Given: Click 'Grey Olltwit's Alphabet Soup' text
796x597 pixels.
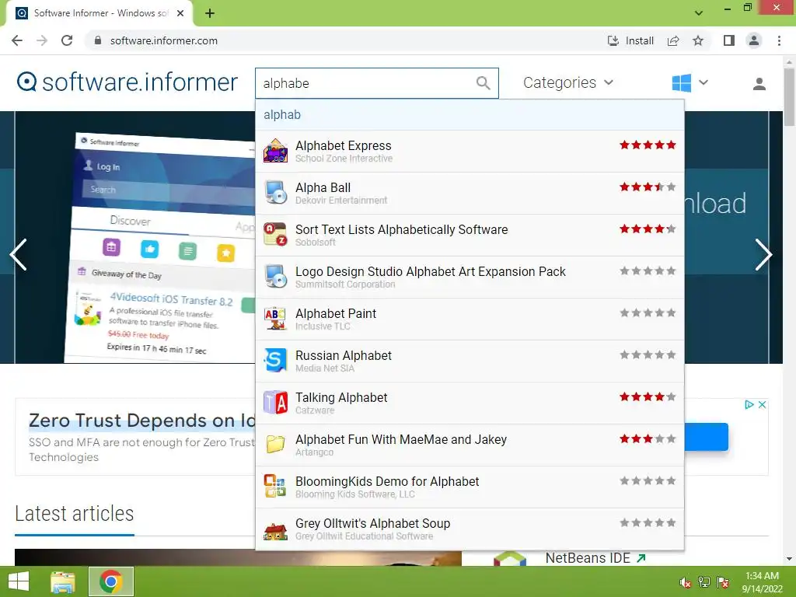Looking at the screenshot, I should (372, 523).
